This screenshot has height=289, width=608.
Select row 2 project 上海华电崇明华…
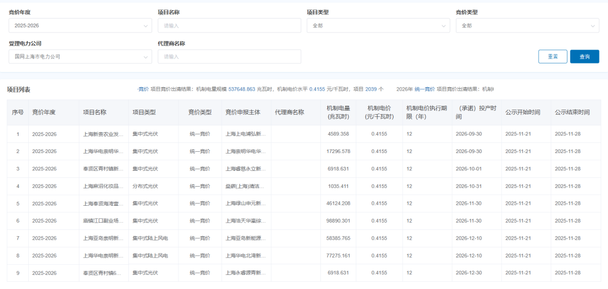104,152
